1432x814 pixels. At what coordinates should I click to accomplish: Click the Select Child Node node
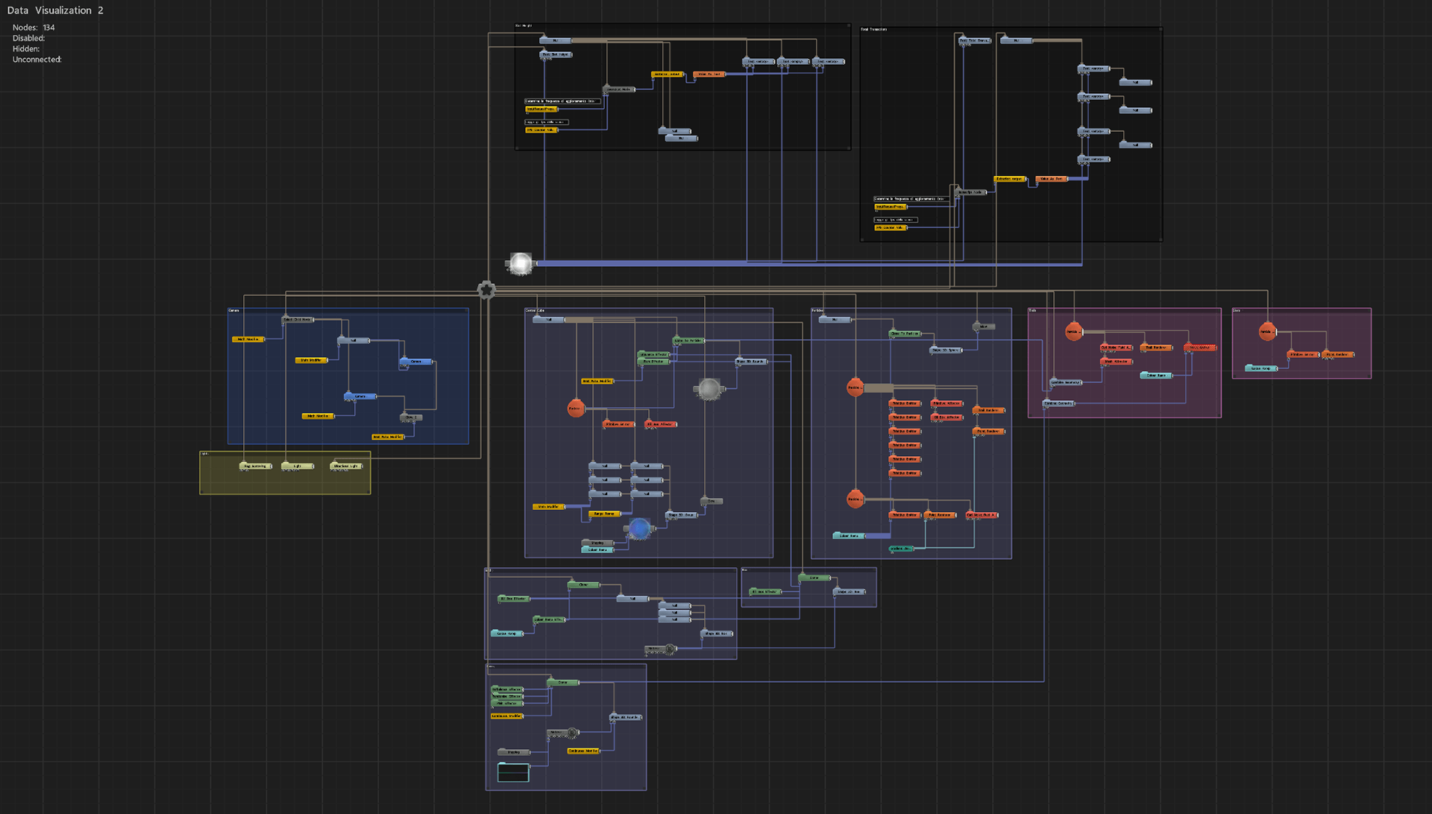tap(298, 320)
